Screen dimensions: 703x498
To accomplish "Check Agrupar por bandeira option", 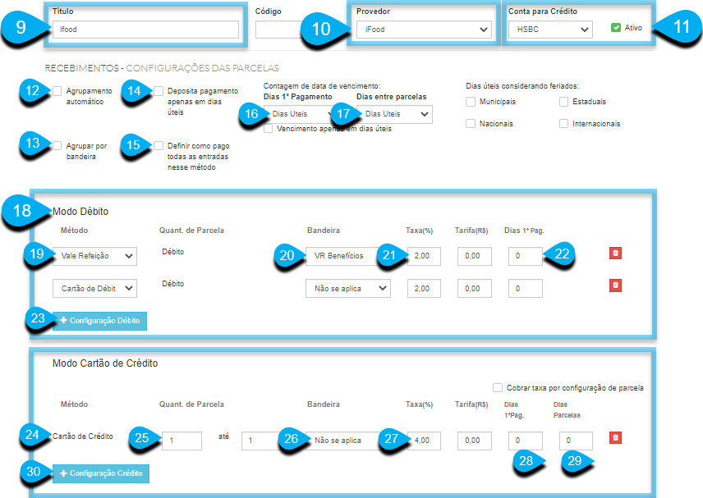I will coord(57,145).
